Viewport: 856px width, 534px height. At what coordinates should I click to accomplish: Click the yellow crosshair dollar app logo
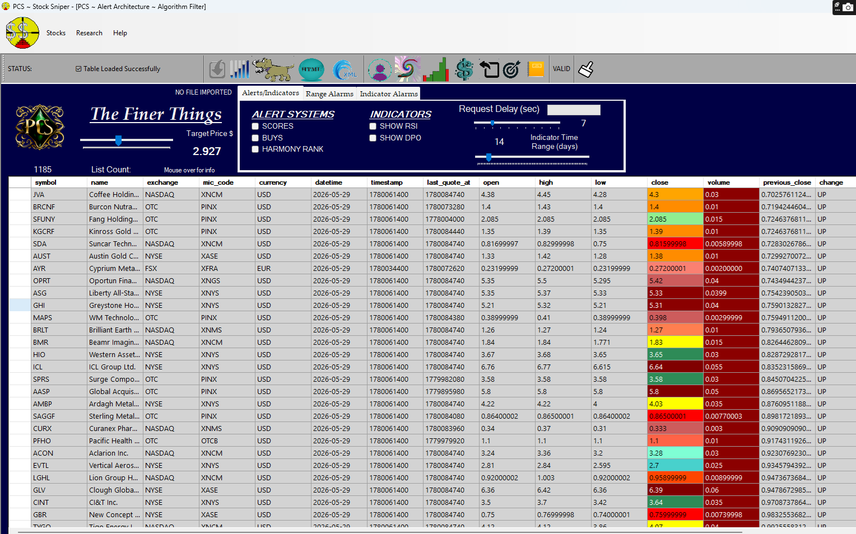[x=22, y=33]
